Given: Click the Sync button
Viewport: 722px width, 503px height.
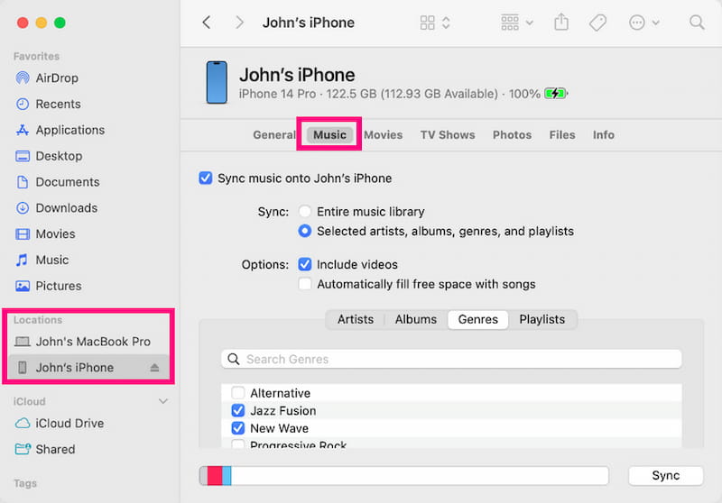Looking at the screenshot, I should (x=665, y=475).
